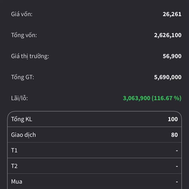Select the T1 row label
The height and width of the screenshot is (189, 189).
click(14, 151)
